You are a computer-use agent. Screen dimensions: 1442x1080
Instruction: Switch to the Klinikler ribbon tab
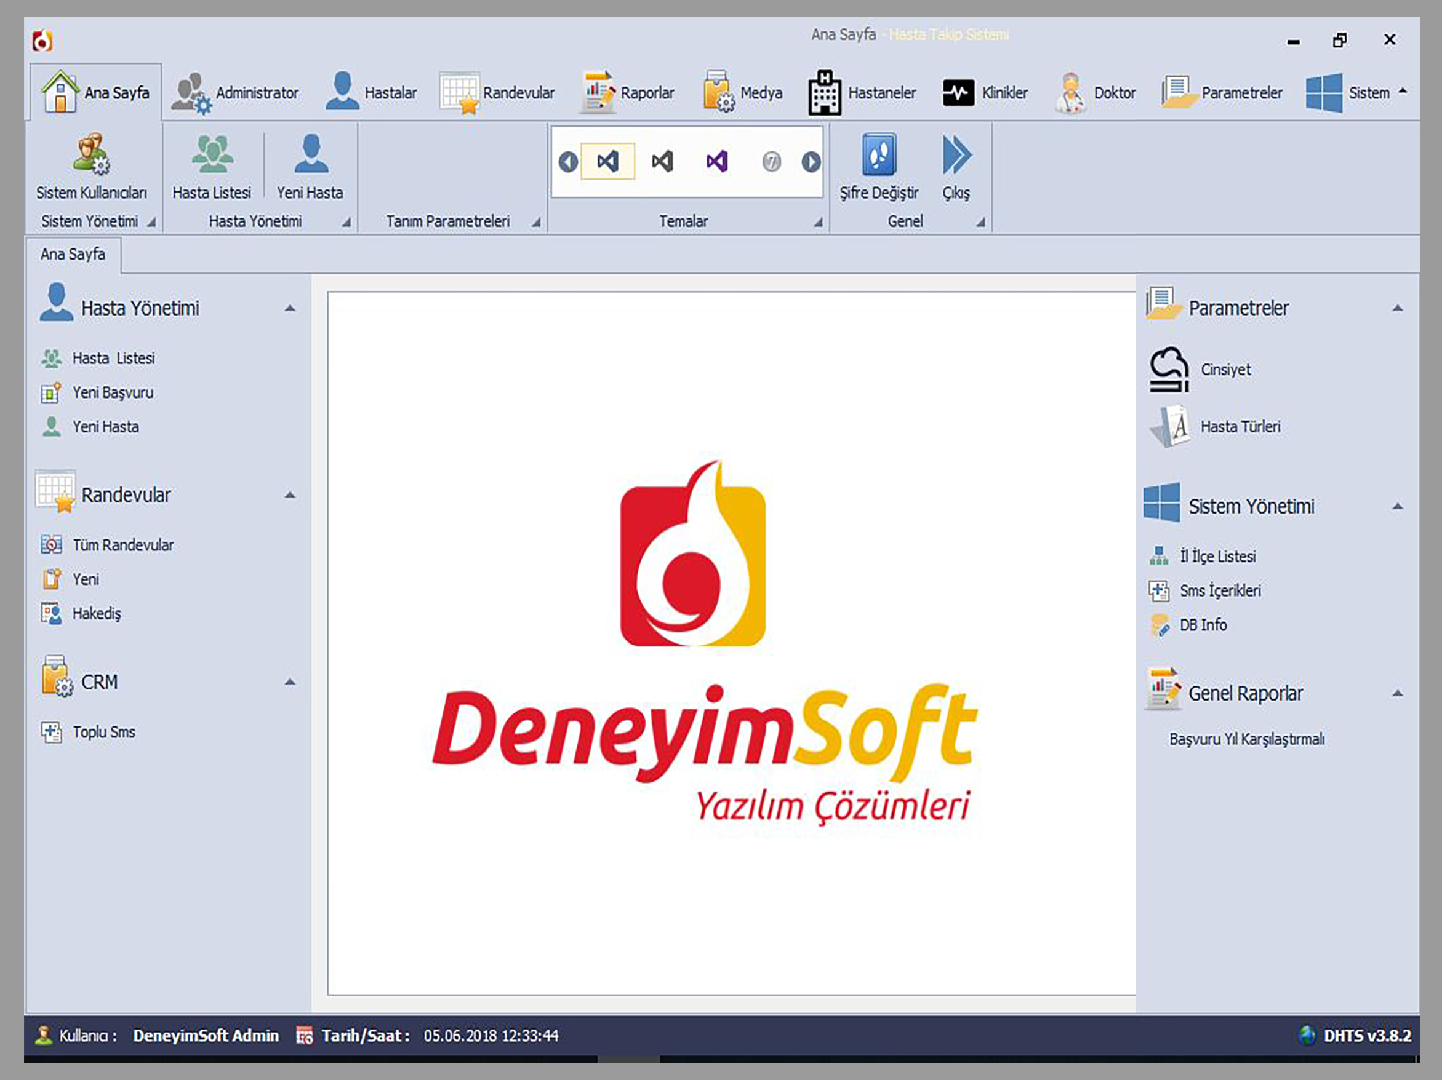(x=985, y=92)
